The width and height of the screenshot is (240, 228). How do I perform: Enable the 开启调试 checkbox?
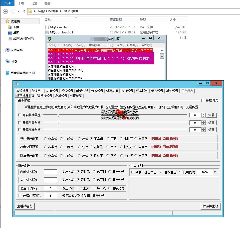point(203,100)
